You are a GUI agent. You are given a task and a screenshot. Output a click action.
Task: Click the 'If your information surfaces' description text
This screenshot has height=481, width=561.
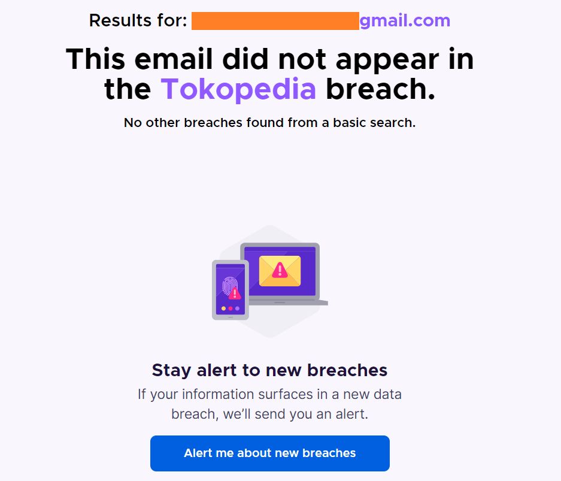click(x=269, y=404)
